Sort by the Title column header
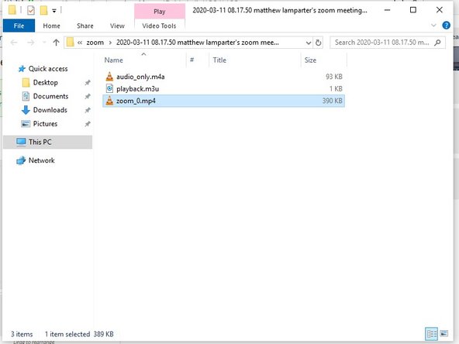 [219, 60]
